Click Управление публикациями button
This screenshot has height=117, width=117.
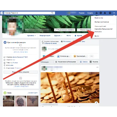[x=66, y=62]
